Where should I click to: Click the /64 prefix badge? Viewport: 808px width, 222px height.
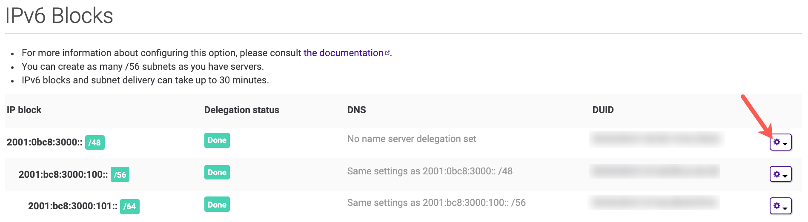click(x=129, y=207)
